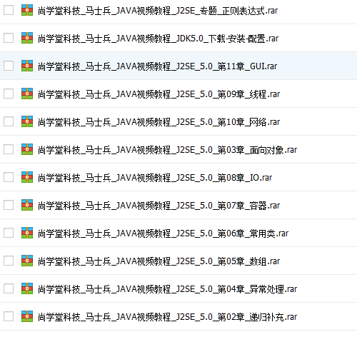Tick the checkbox for 第06章_常用类.rar
This screenshot has width=357, height=337.
[9, 233]
